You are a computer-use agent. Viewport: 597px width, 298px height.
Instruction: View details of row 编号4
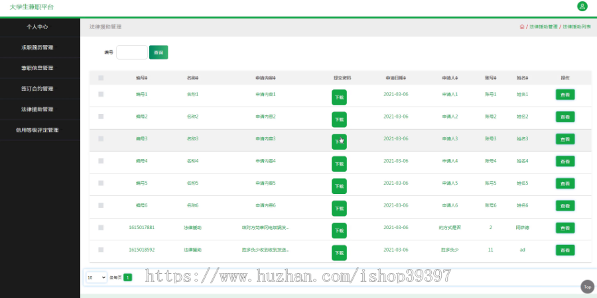(565, 161)
